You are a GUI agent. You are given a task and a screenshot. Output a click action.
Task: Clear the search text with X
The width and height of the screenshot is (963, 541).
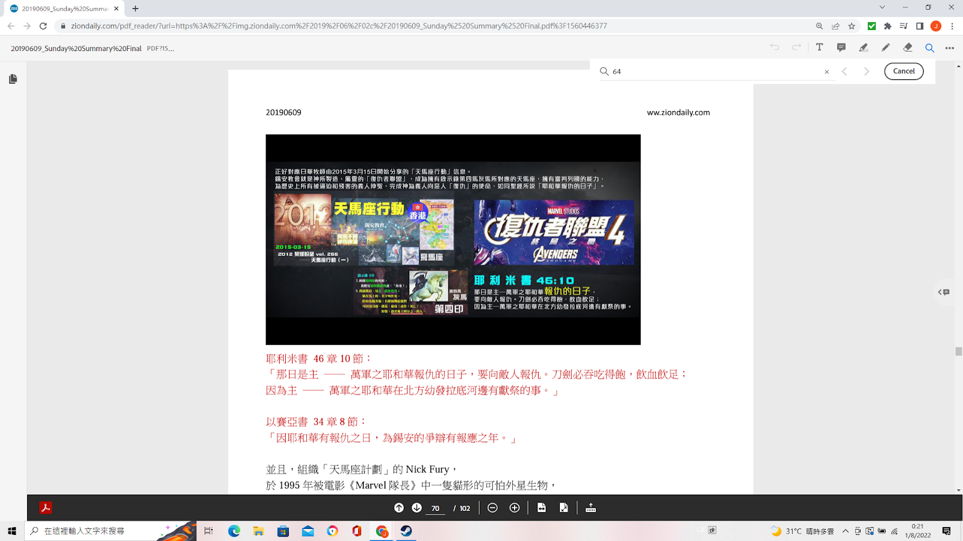click(x=827, y=72)
